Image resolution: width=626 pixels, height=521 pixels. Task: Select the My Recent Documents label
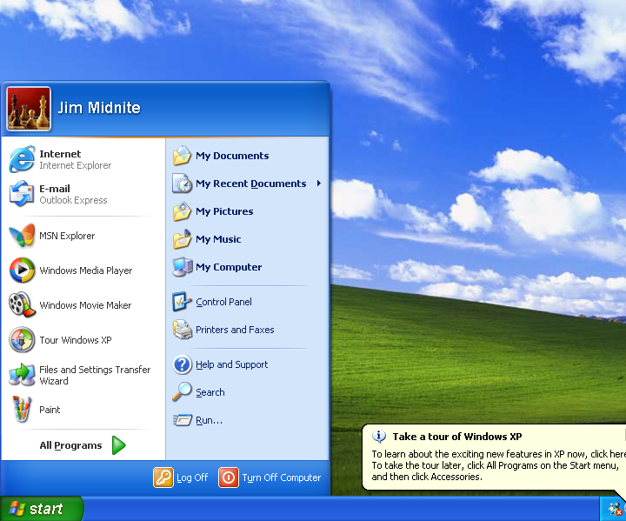(x=251, y=184)
